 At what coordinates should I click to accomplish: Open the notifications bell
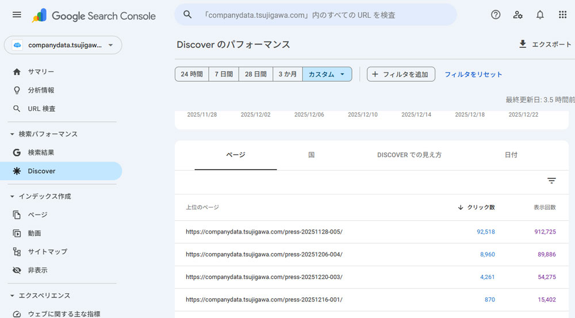[540, 15]
